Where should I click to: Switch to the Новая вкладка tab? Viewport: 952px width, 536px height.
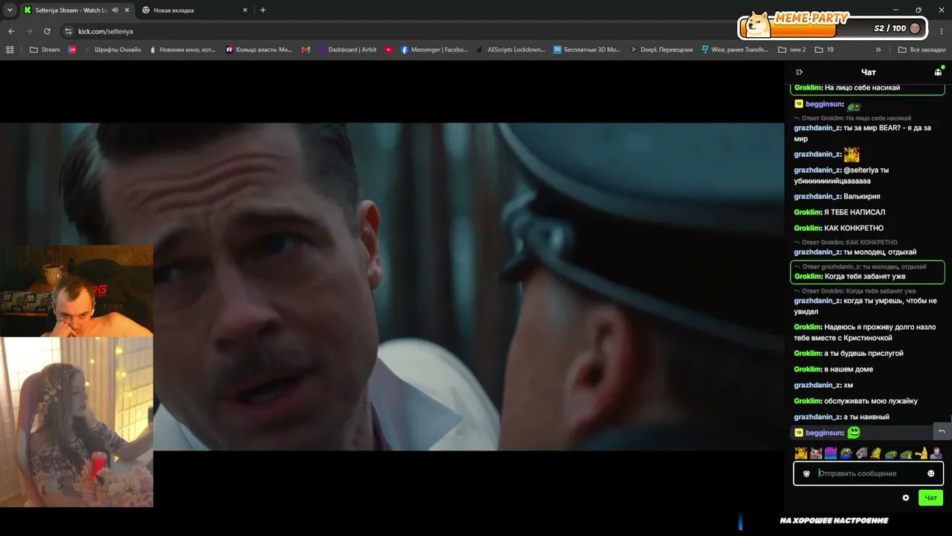[195, 10]
